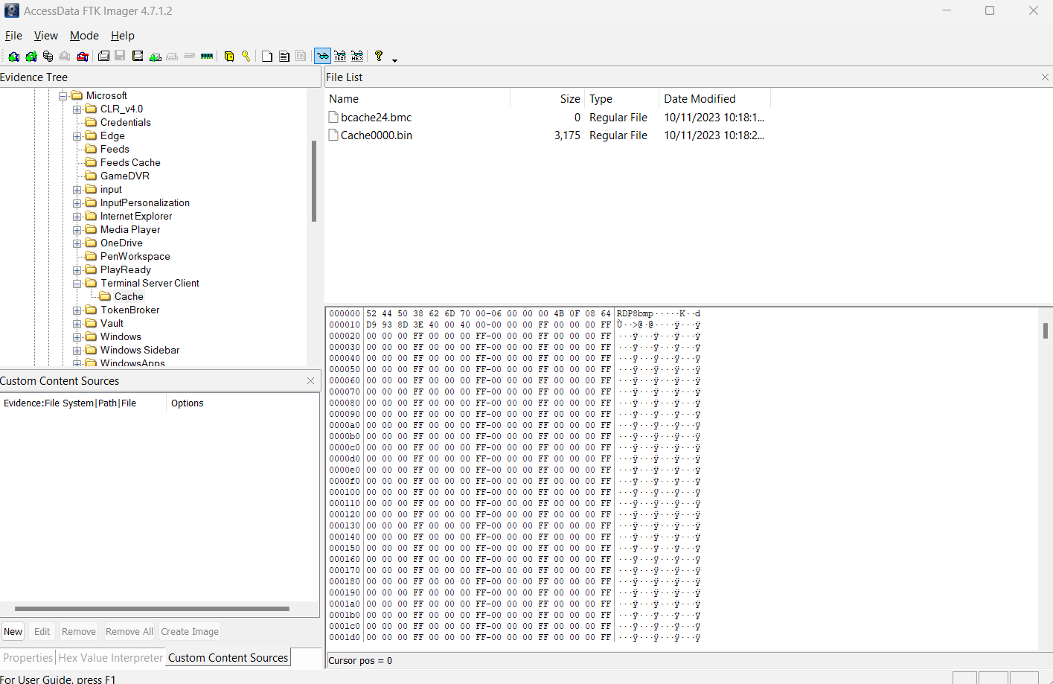Click the Remove Evidence Item icon
This screenshot has height=684, width=1053.
click(65, 56)
